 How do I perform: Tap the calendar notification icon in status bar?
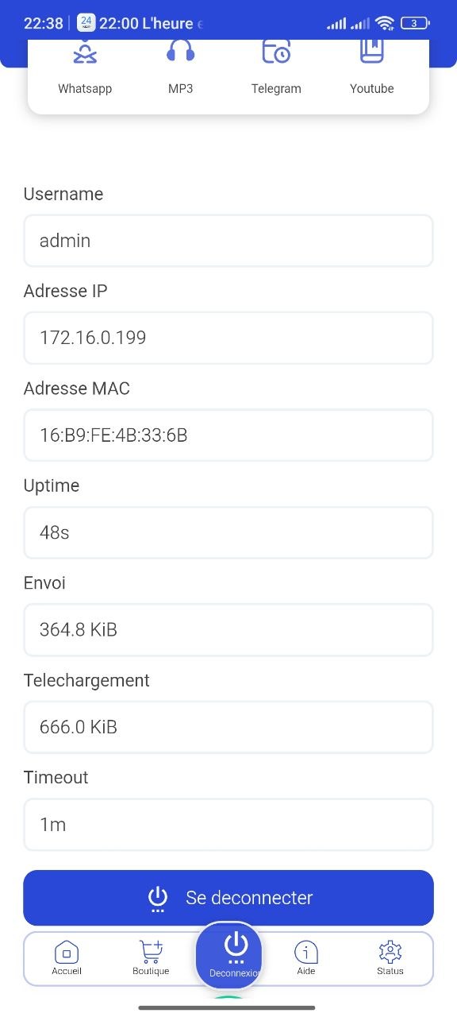point(86,23)
